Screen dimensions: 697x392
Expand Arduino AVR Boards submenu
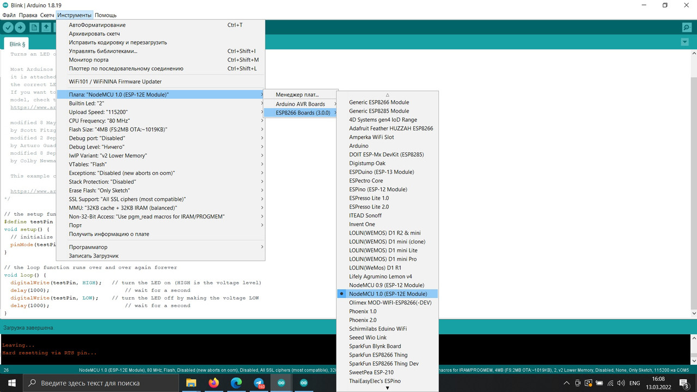click(301, 104)
